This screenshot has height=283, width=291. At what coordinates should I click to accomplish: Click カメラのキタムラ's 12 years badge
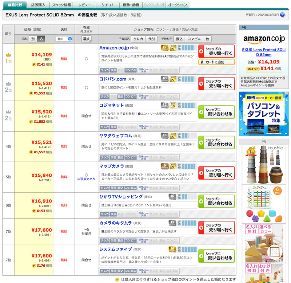tap(172, 223)
